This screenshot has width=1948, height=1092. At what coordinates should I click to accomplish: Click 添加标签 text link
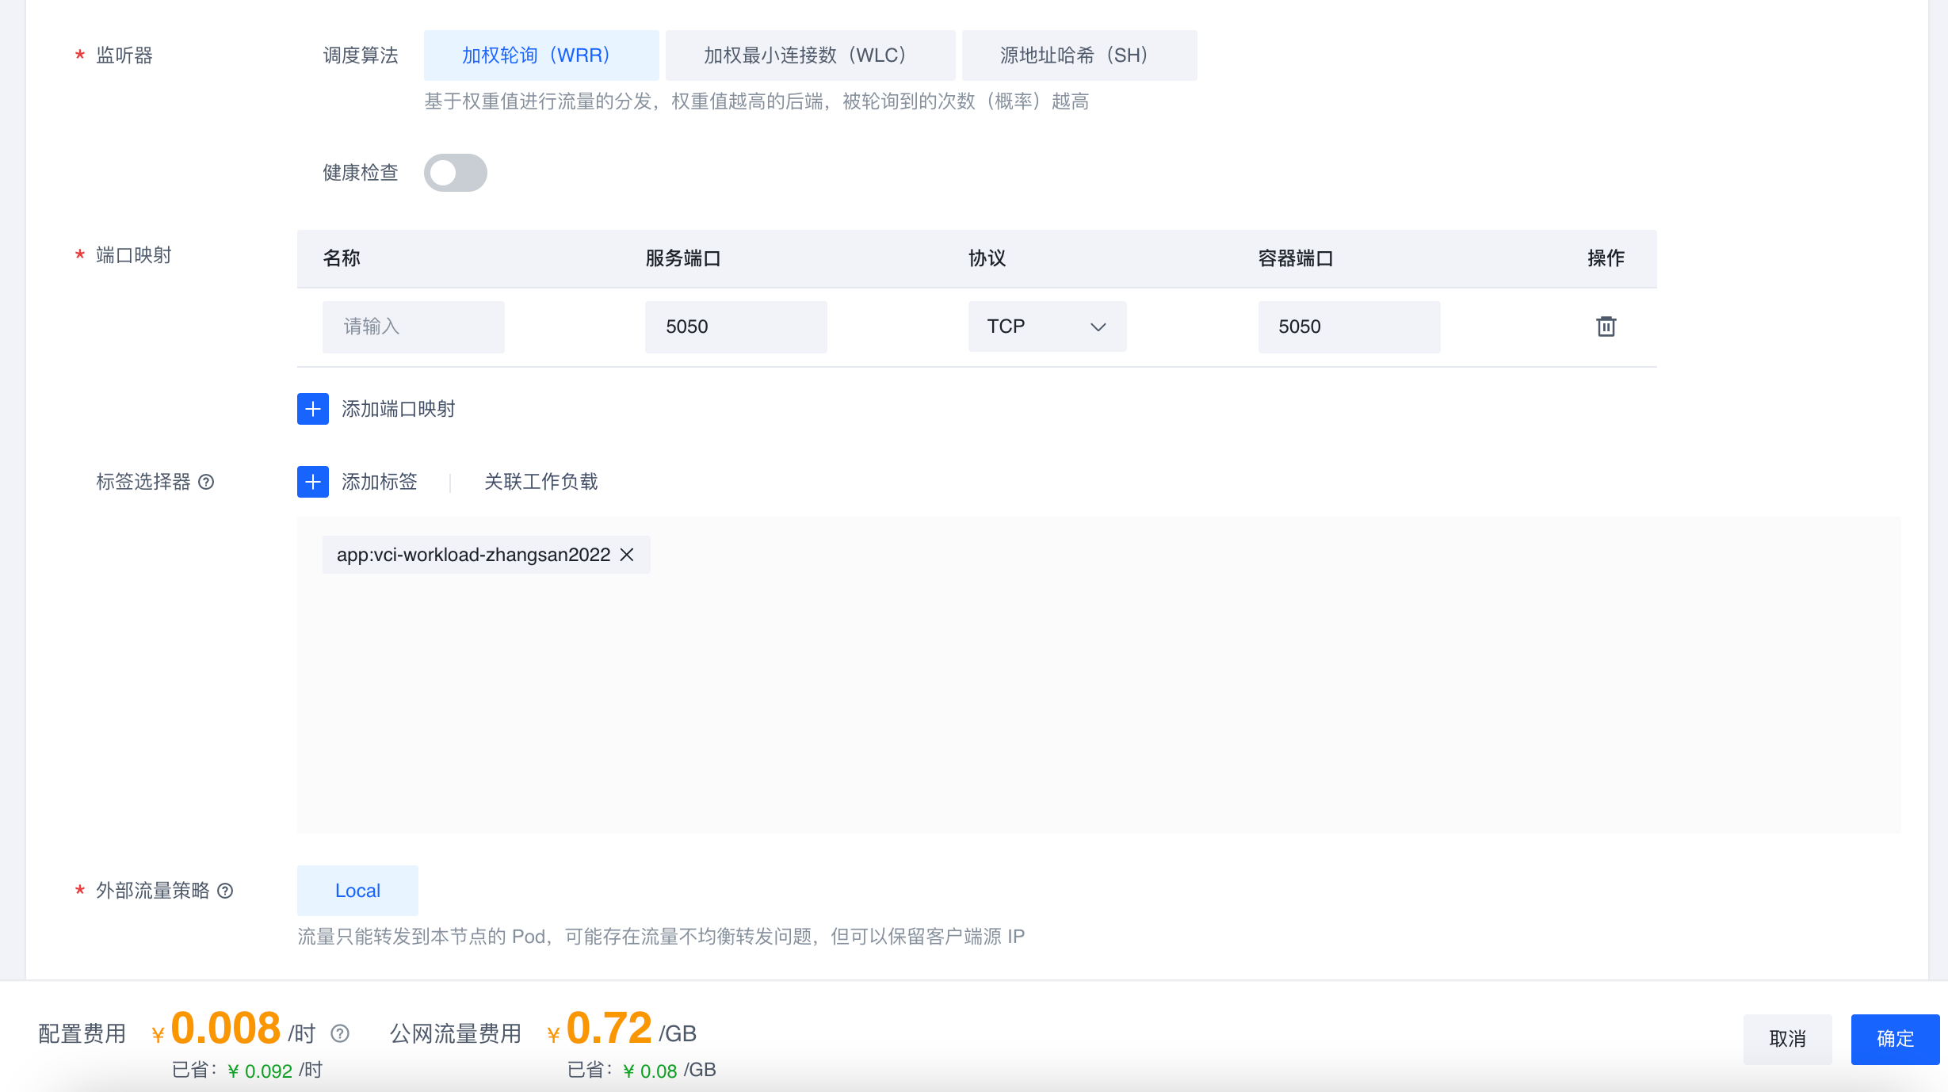click(x=379, y=482)
